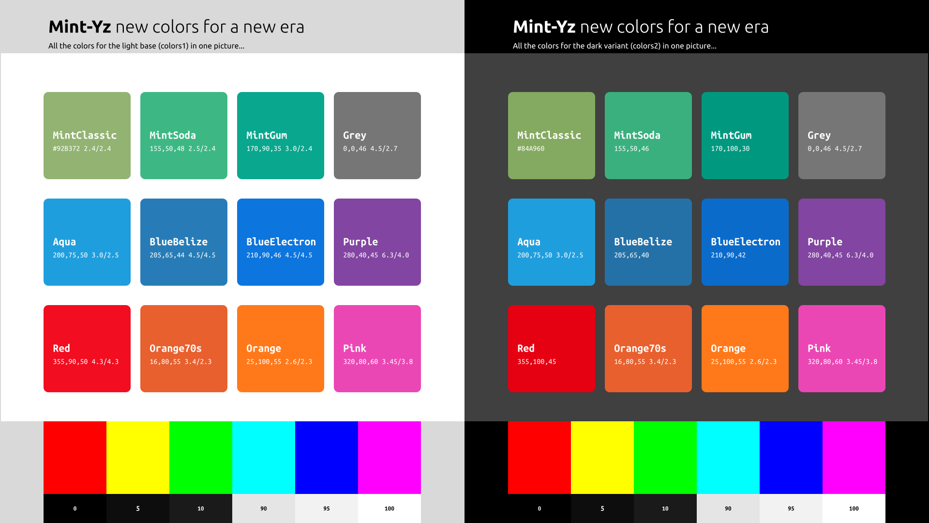The height and width of the screenshot is (523, 929).
Task: Select the light panel Pink swatch
Action: coord(377,349)
